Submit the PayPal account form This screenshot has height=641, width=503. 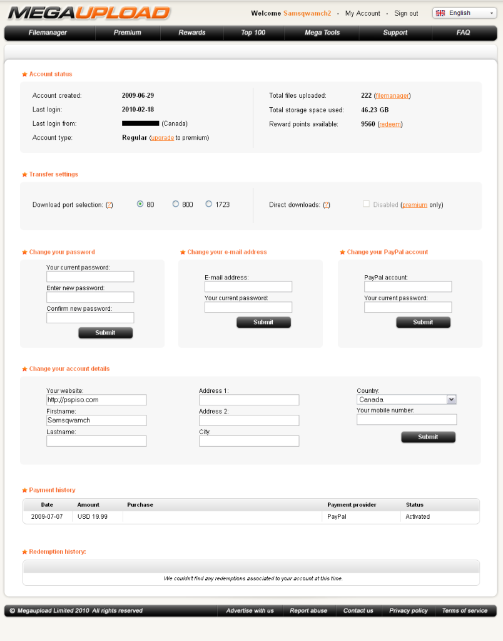click(x=423, y=322)
